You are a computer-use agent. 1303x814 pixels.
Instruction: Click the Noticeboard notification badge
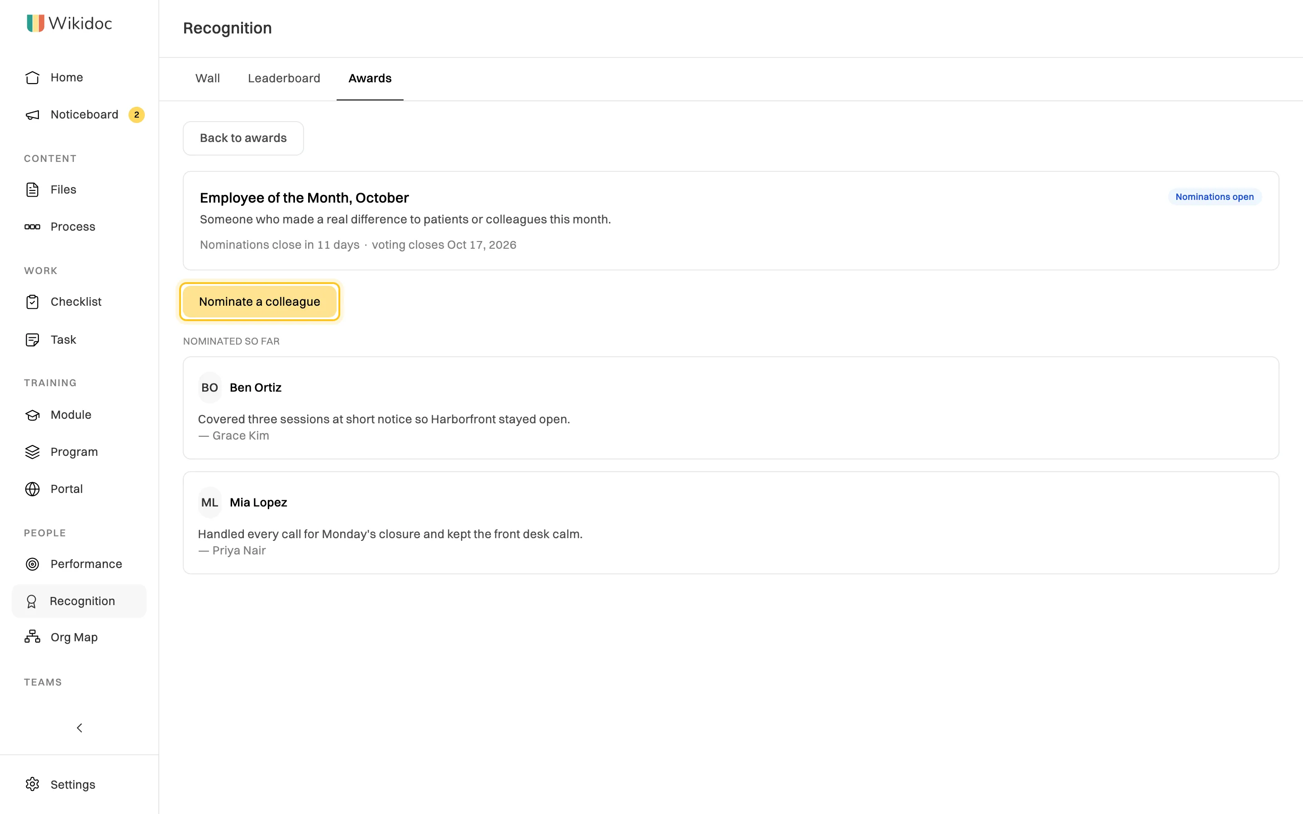click(x=136, y=115)
